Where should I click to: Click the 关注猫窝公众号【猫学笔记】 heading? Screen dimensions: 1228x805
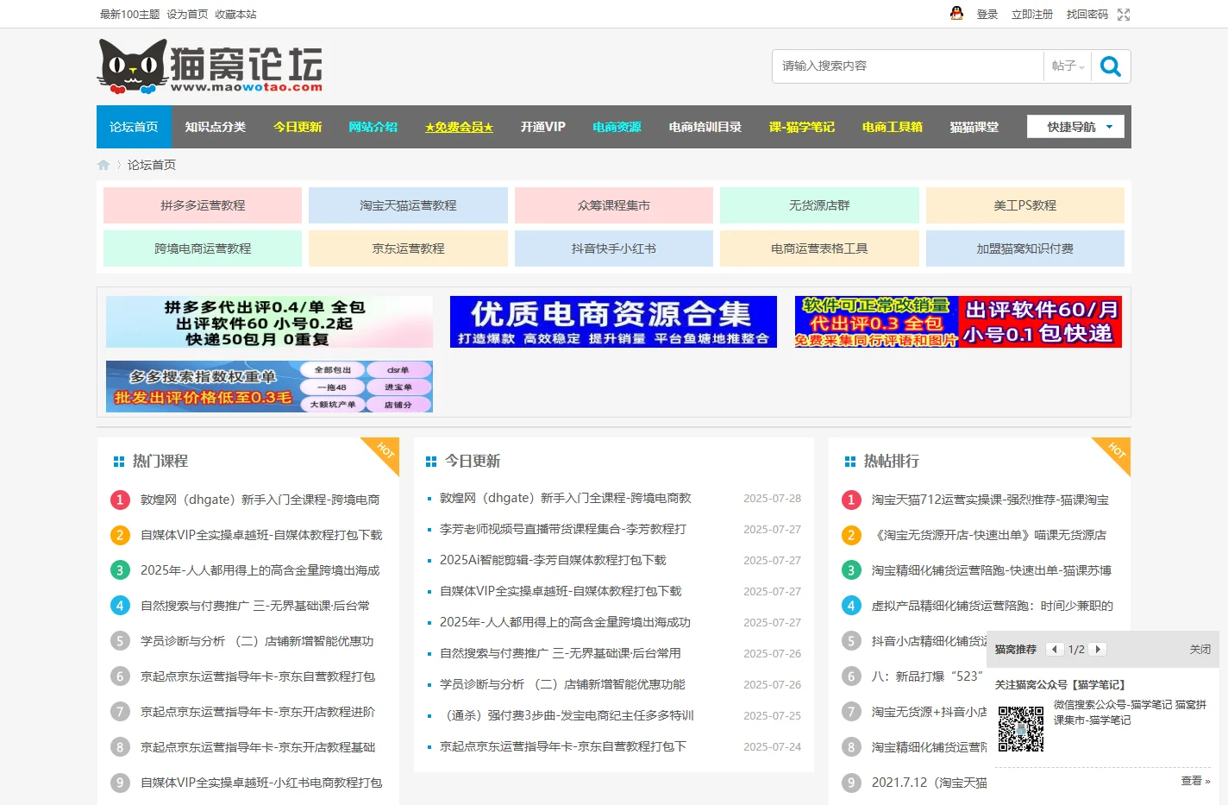[1060, 685]
